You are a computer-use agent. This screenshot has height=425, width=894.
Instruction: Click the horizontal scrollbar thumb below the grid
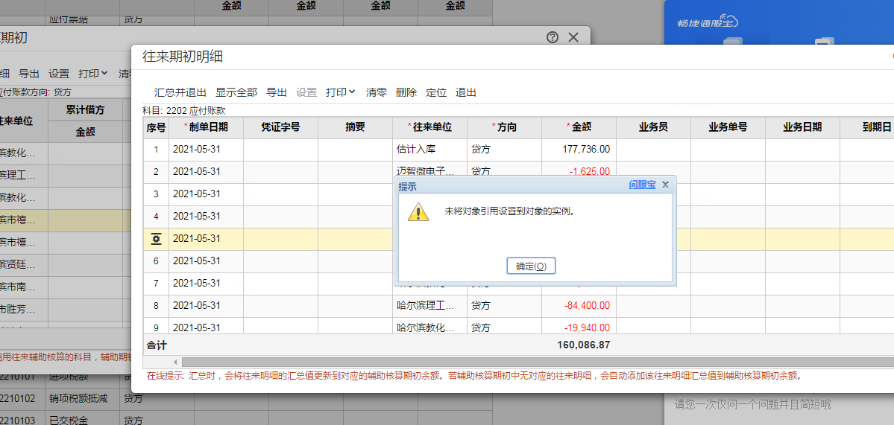(538, 362)
